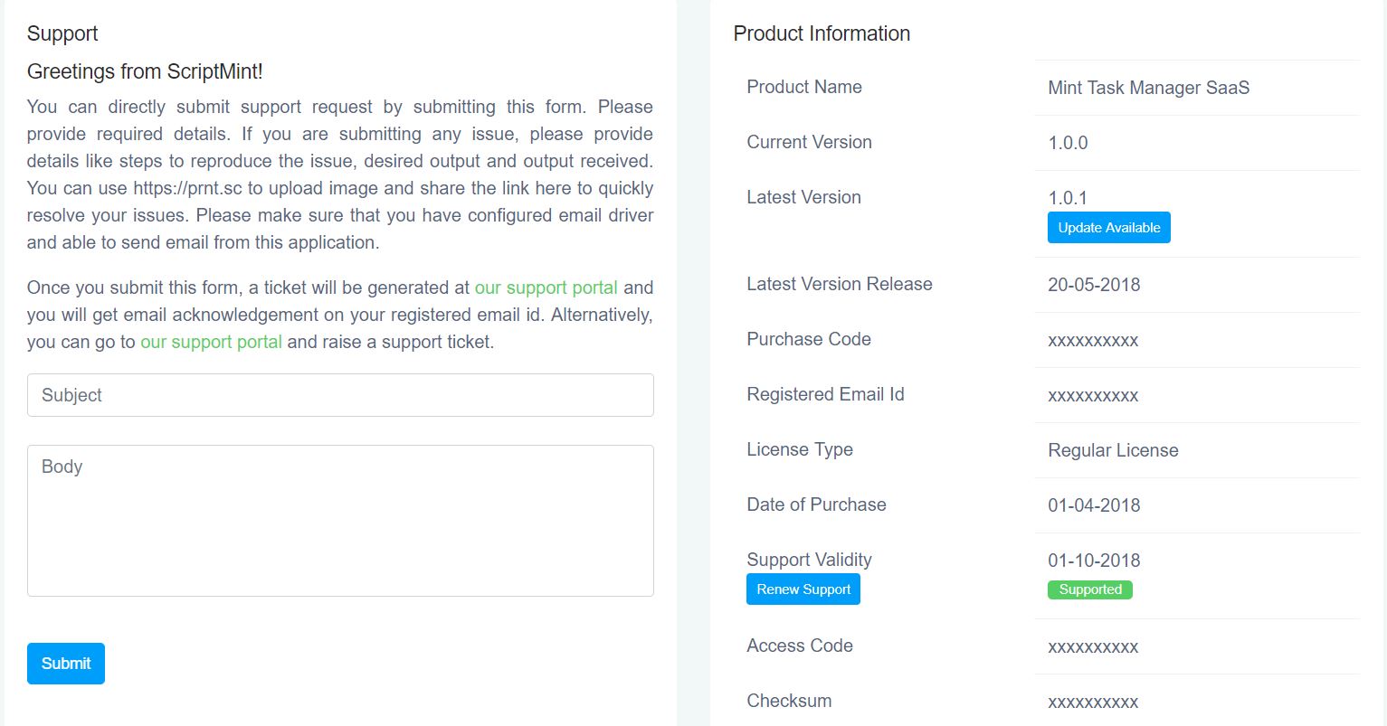Screen dimensions: 1387x726
Task: Click the 'Product Information' heading
Action: [x=822, y=33]
